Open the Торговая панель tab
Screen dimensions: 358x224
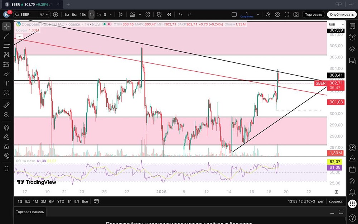pos(30,212)
